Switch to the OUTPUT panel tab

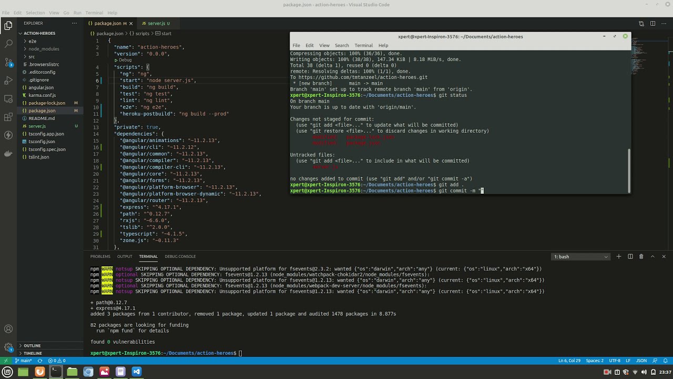[x=125, y=256]
